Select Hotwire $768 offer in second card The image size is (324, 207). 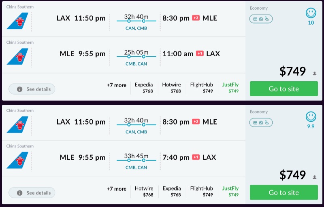tap(144, 192)
